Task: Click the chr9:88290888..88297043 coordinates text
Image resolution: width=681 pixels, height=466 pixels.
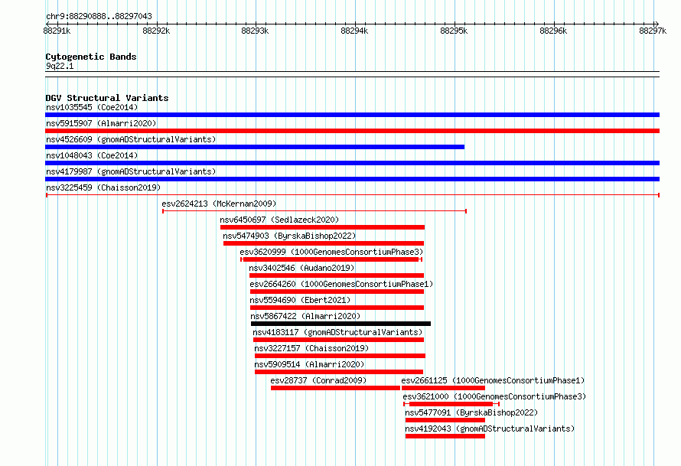Action: (99, 16)
